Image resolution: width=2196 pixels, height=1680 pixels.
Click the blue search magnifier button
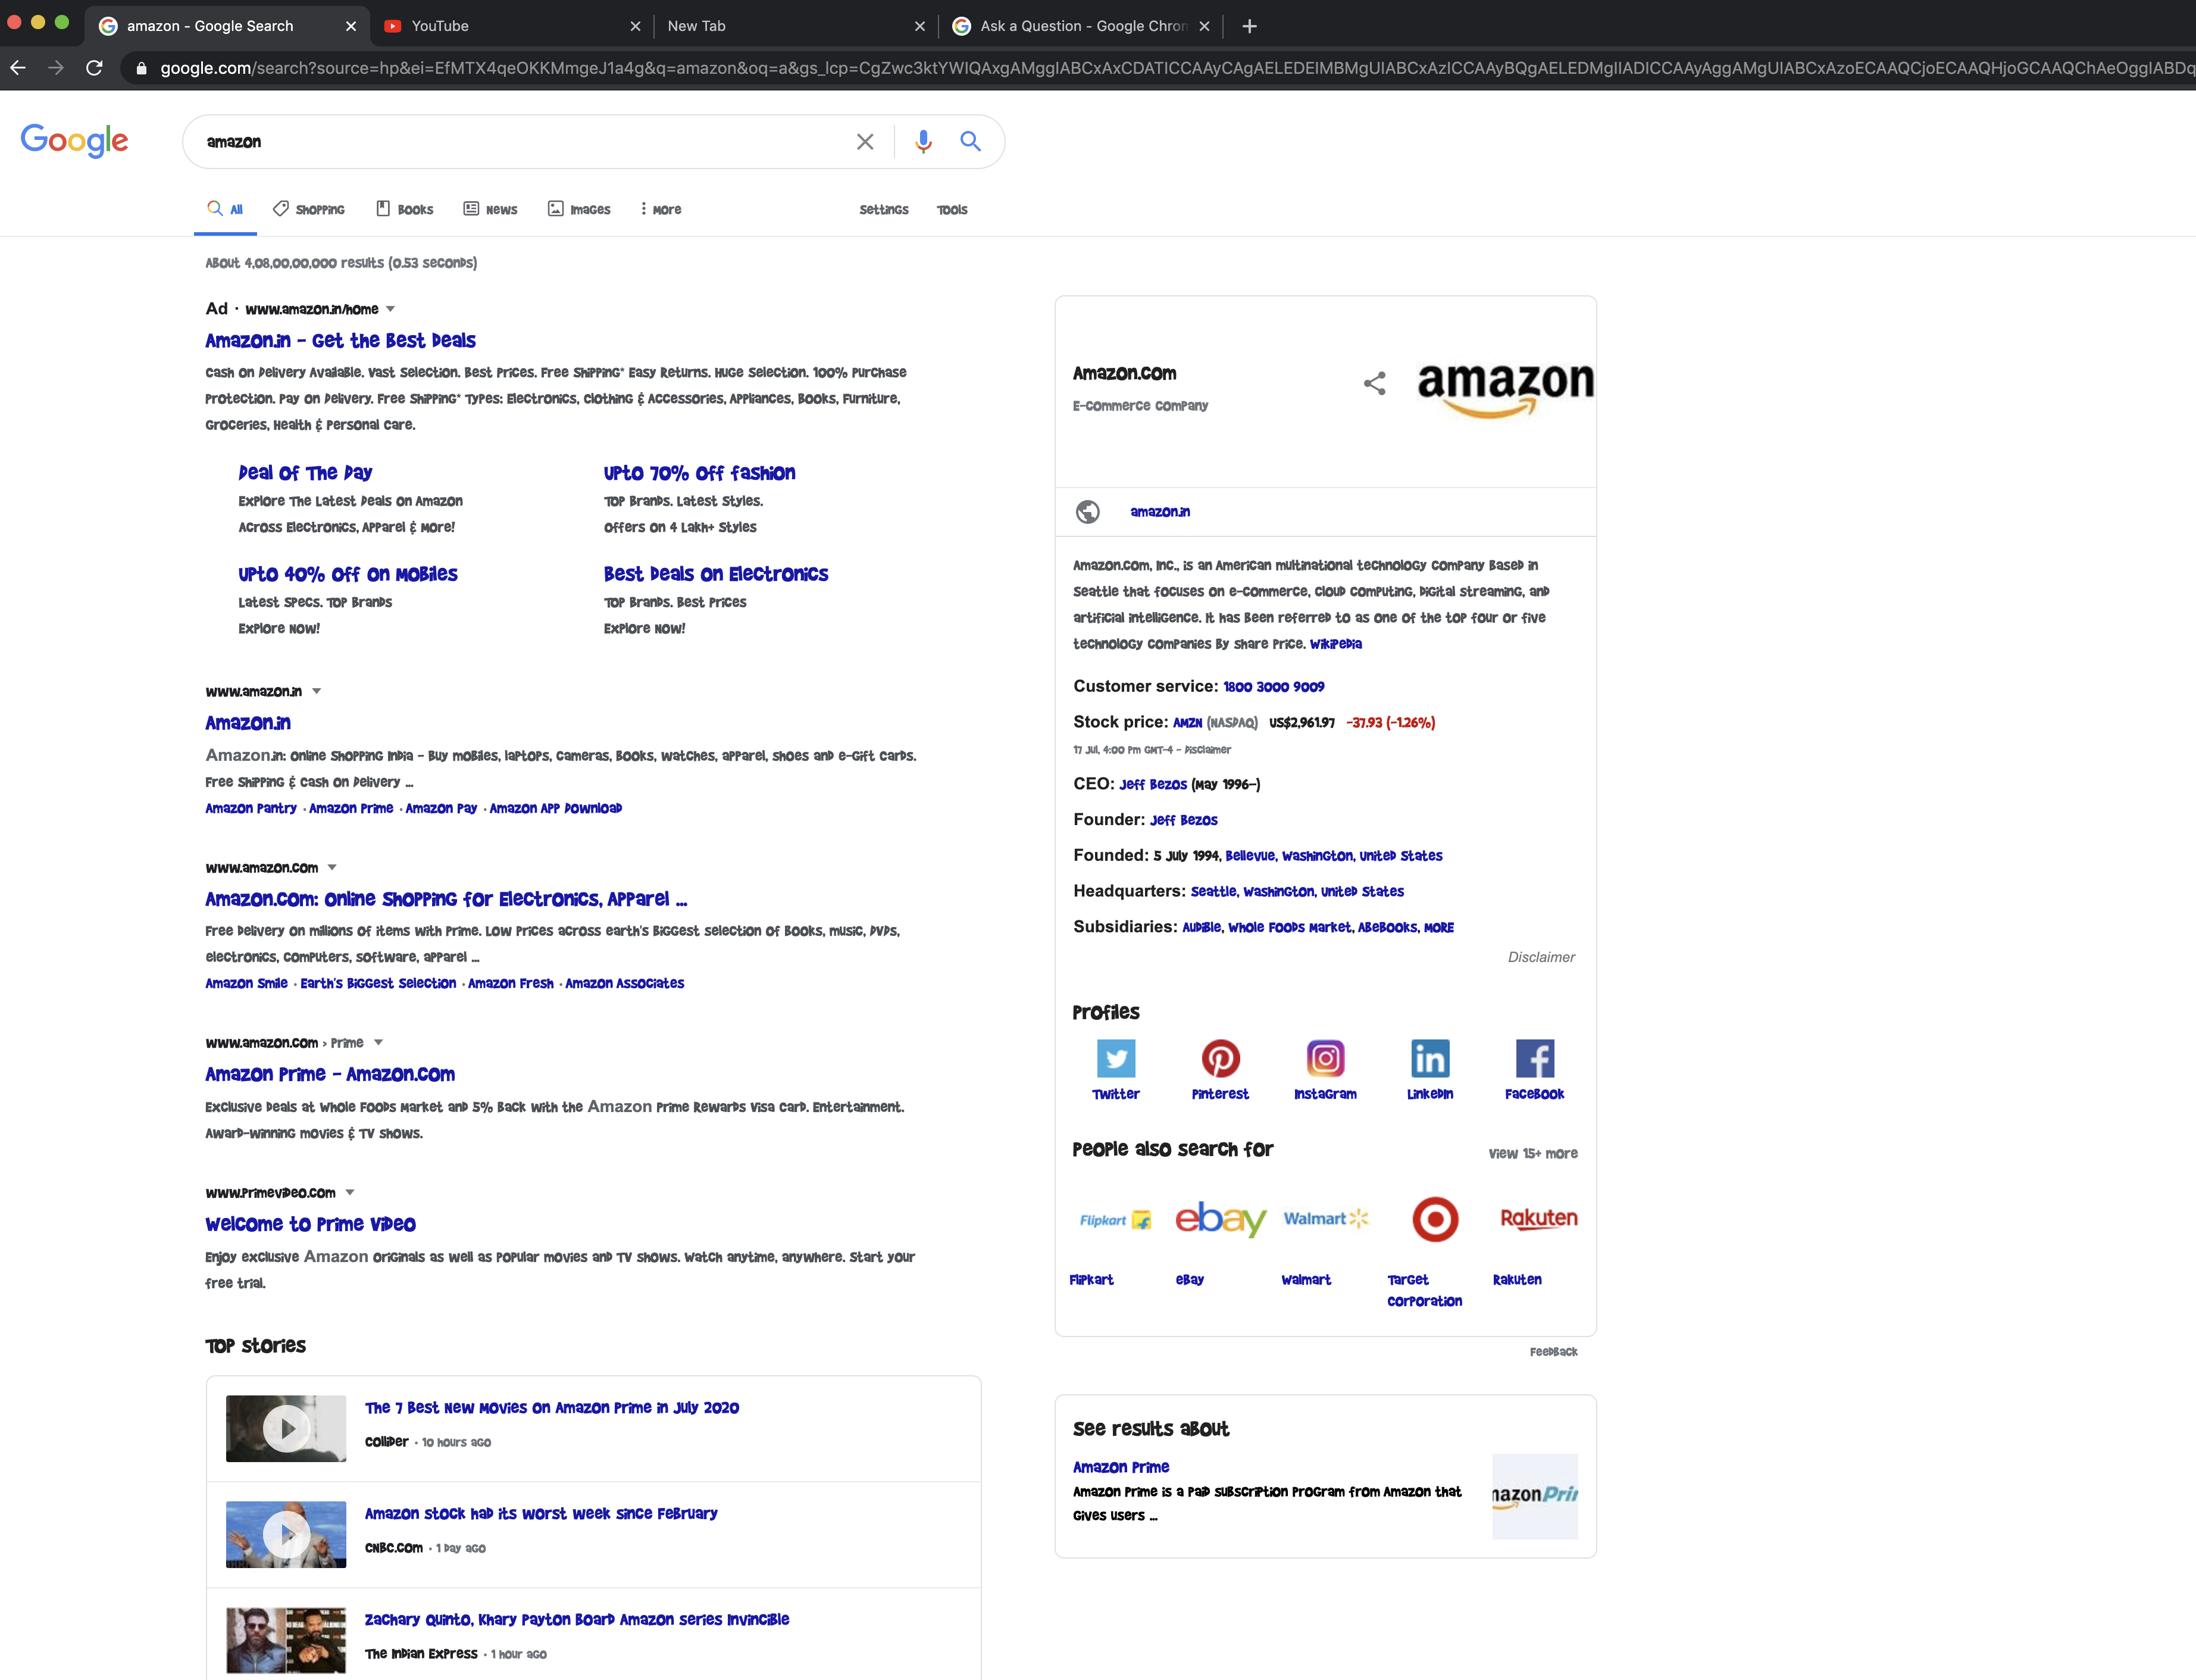coord(969,142)
